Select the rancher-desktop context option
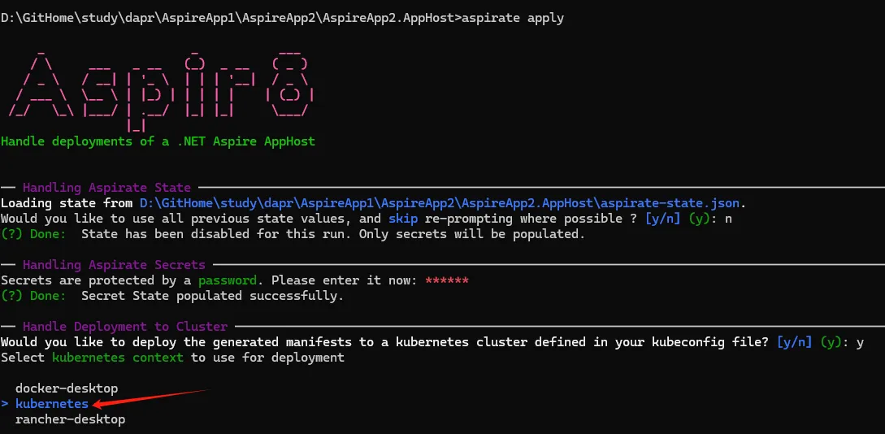This screenshot has width=885, height=434. click(x=70, y=420)
